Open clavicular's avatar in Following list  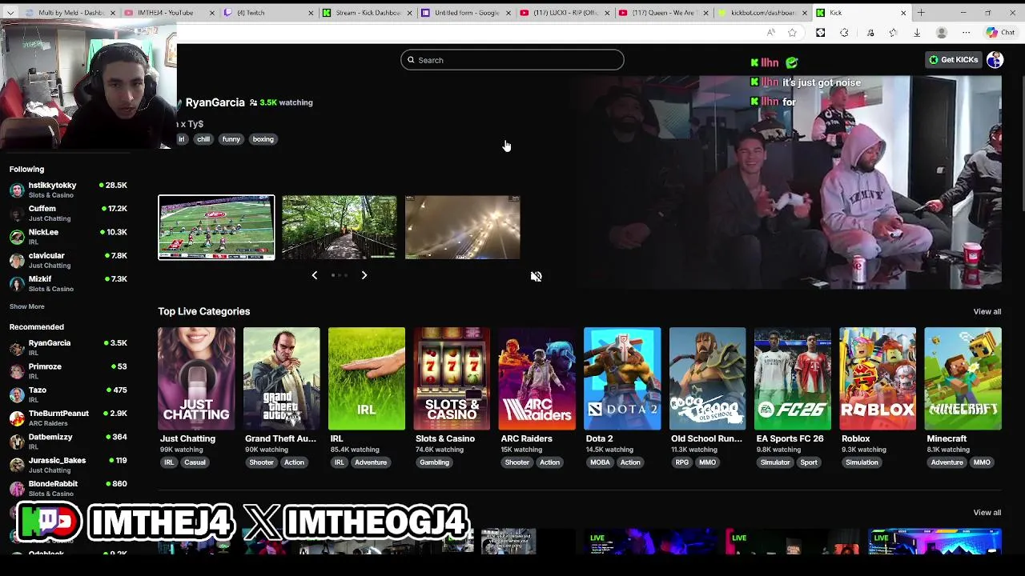(17, 260)
